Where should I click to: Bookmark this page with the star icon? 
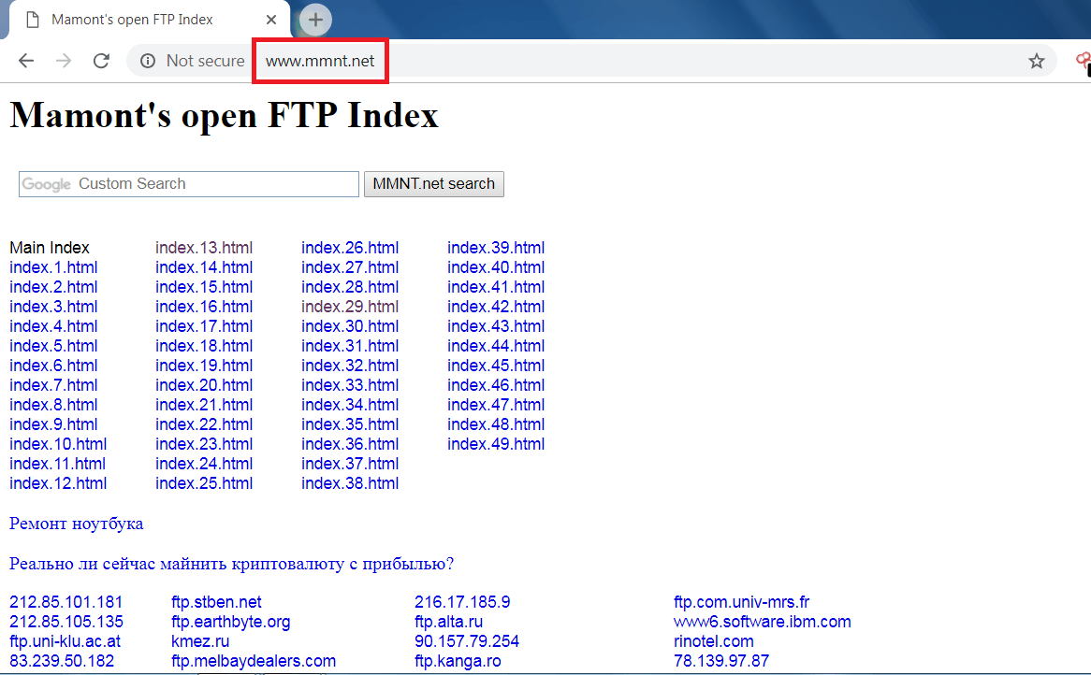(1036, 61)
